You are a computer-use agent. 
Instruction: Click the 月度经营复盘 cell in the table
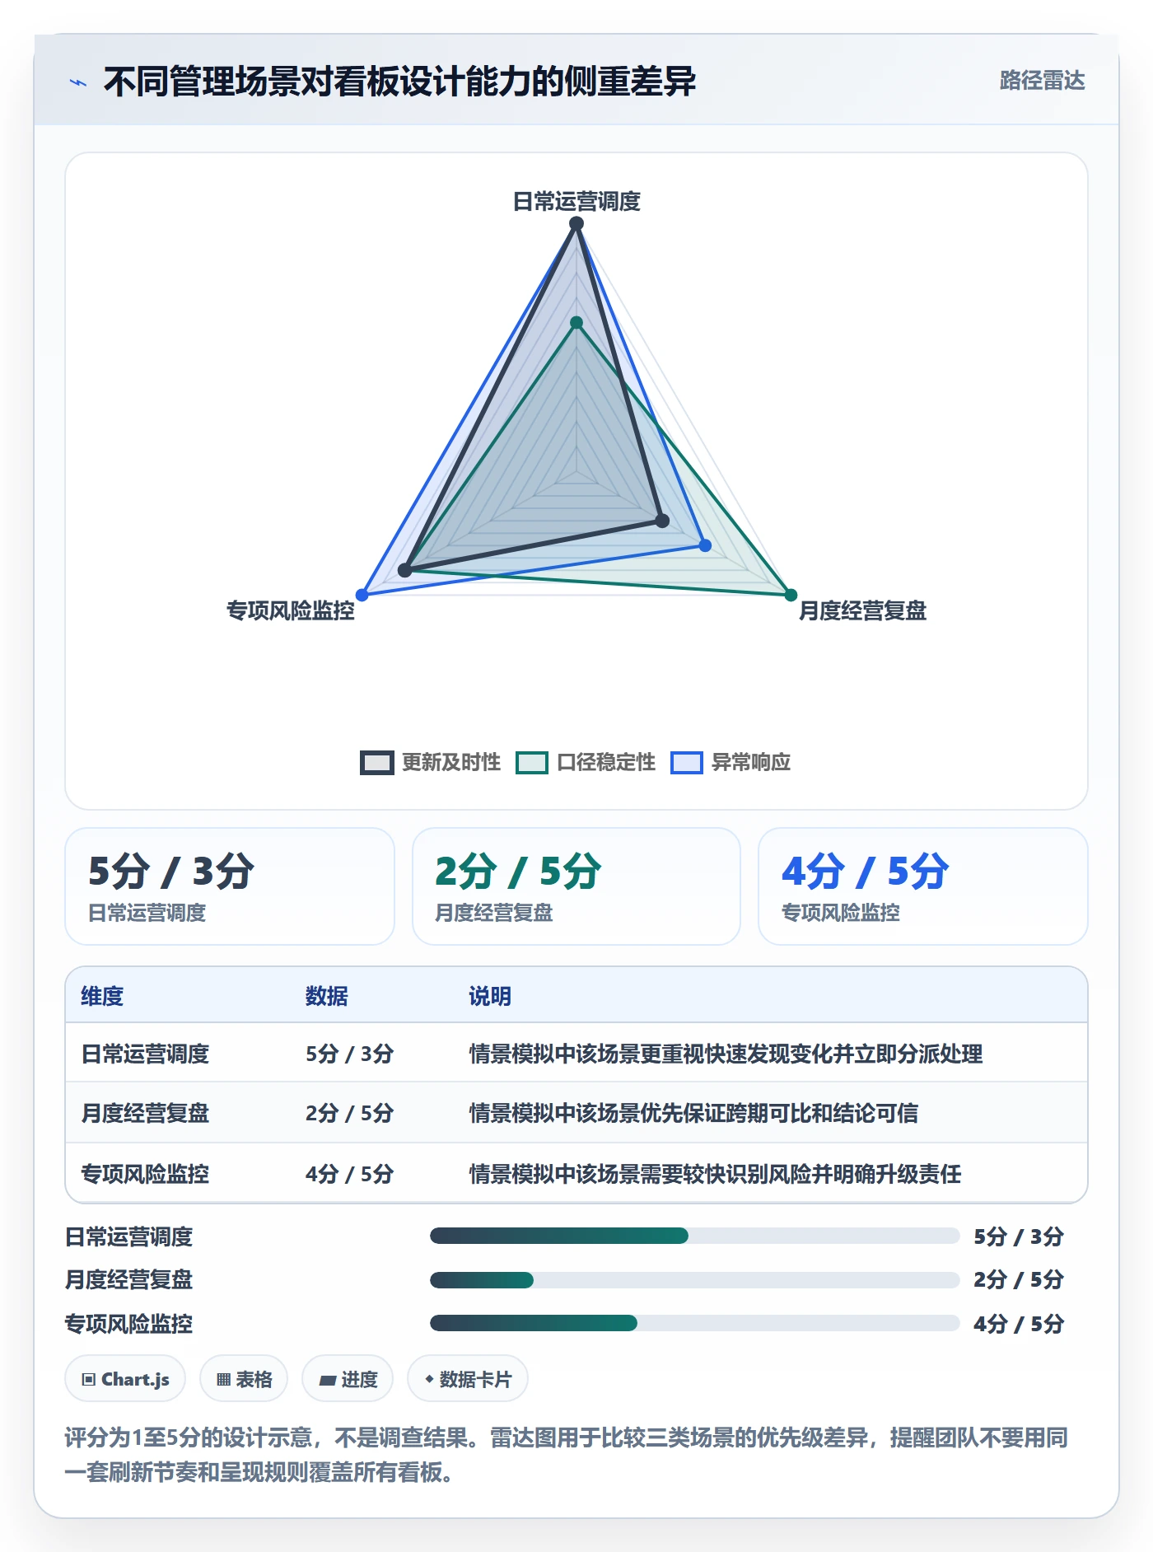point(145,1113)
